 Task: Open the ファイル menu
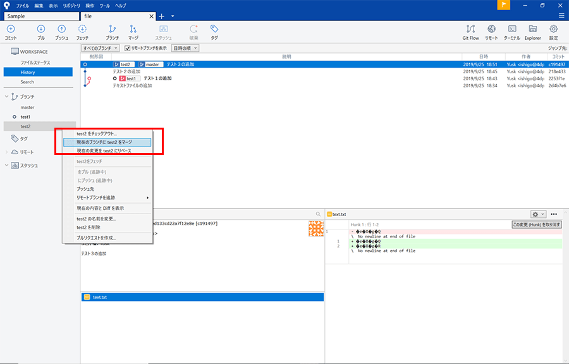pos(23,6)
